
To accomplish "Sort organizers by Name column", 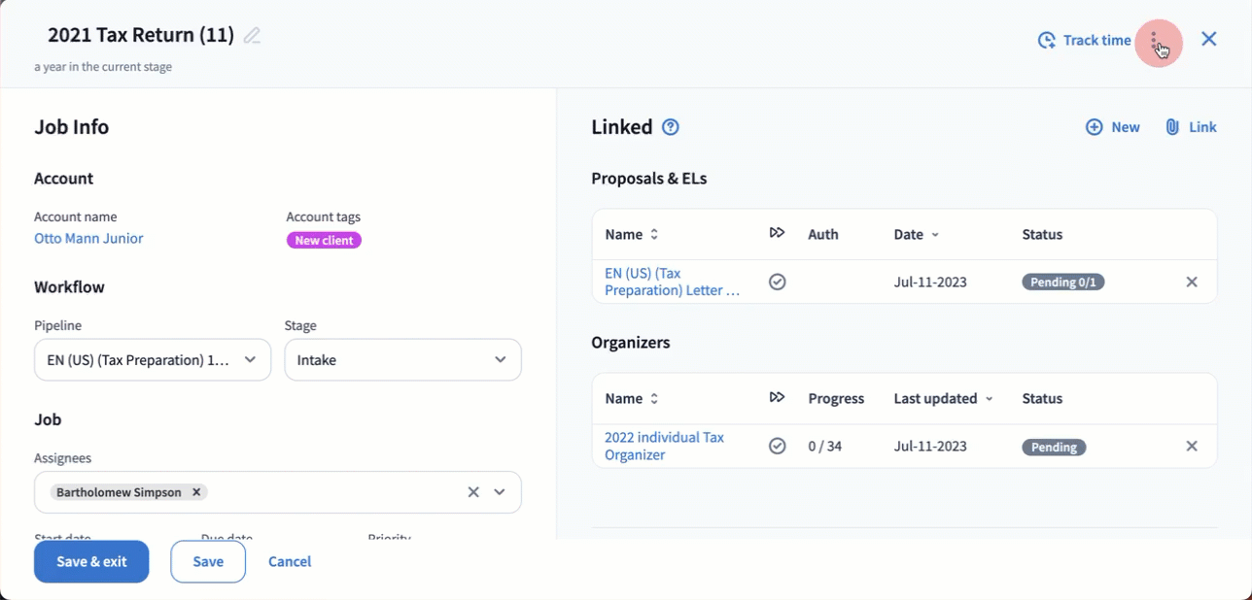I will click(632, 399).
